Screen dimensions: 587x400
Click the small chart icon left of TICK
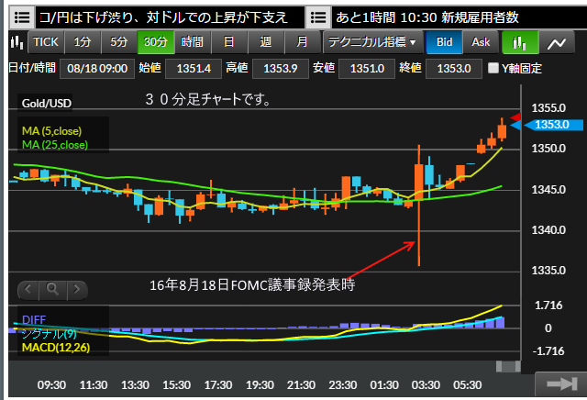[16, 42]
